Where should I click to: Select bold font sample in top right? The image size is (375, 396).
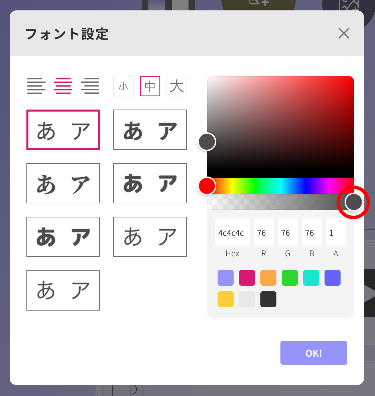click(x=150, y=130)
